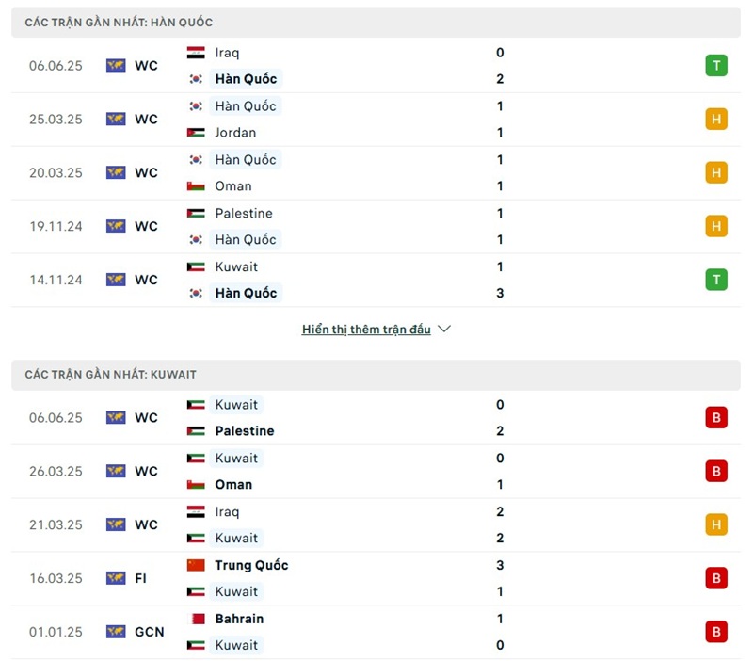Screen dimensions: 753x661
Task: Click the yellow H badge for the Jordan match
Action: click(716, 119)
